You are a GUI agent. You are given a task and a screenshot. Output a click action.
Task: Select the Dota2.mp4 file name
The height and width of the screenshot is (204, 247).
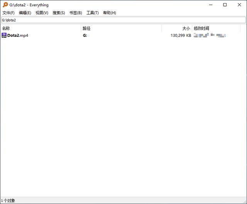[18, 35]
